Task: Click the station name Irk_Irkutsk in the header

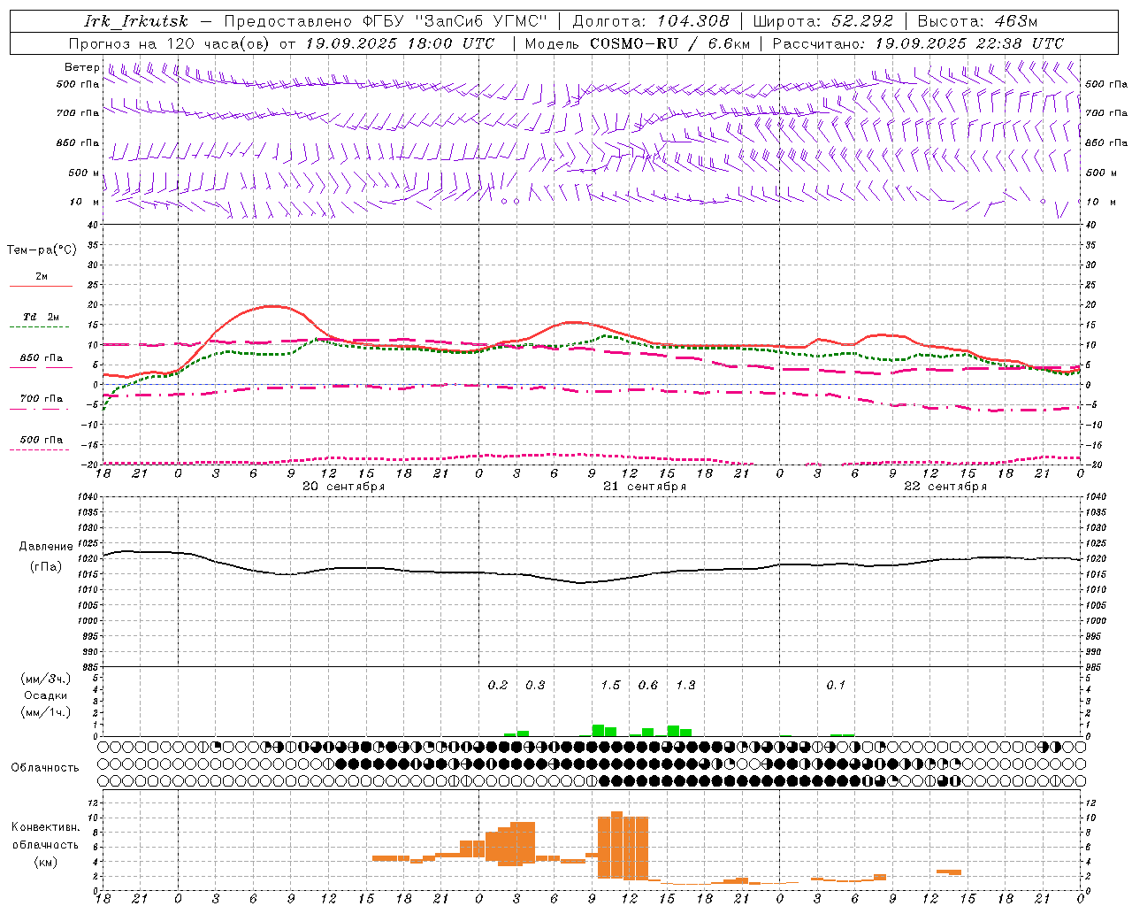Action: pyautogui.click(x=136, y=21)
